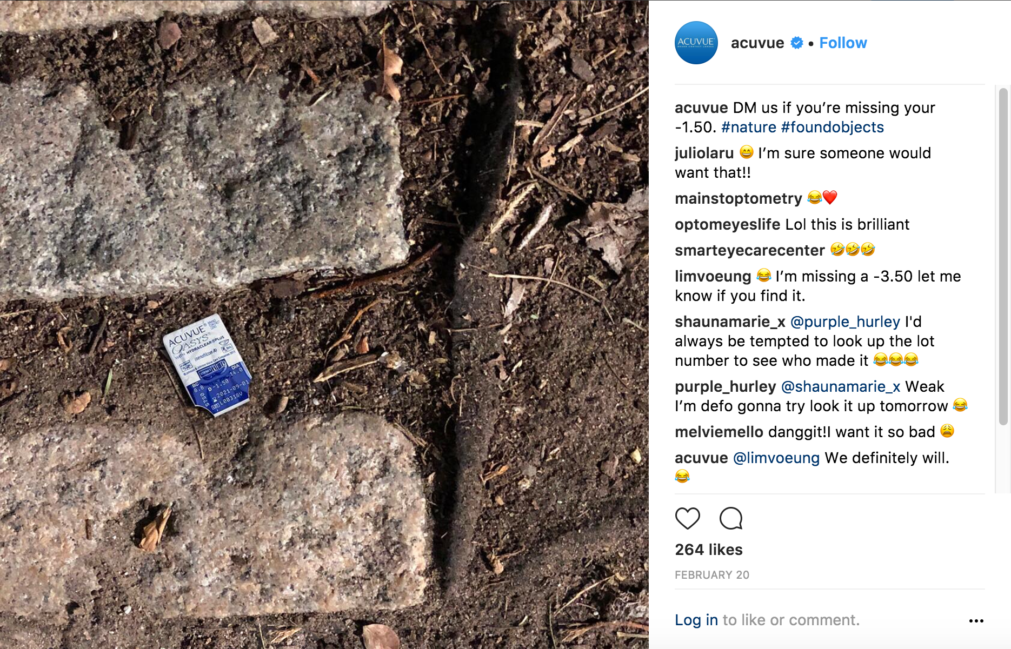Open optomeyeslife's profile
1011x649 pixels.
728,224
